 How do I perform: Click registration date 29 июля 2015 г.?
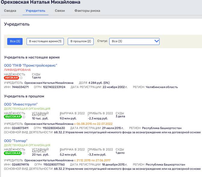pos(113,128)
